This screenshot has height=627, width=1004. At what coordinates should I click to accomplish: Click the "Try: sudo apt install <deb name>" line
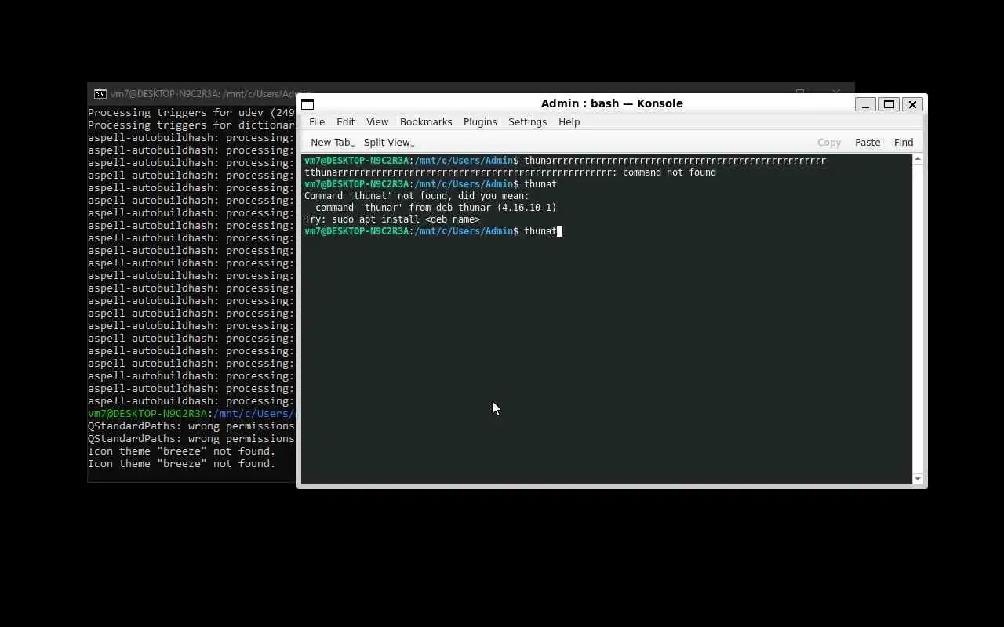point(392,219)
